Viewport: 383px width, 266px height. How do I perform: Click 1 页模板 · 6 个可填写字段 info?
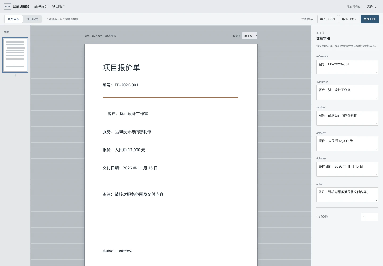pyautogui.click(x=63, y=19)
